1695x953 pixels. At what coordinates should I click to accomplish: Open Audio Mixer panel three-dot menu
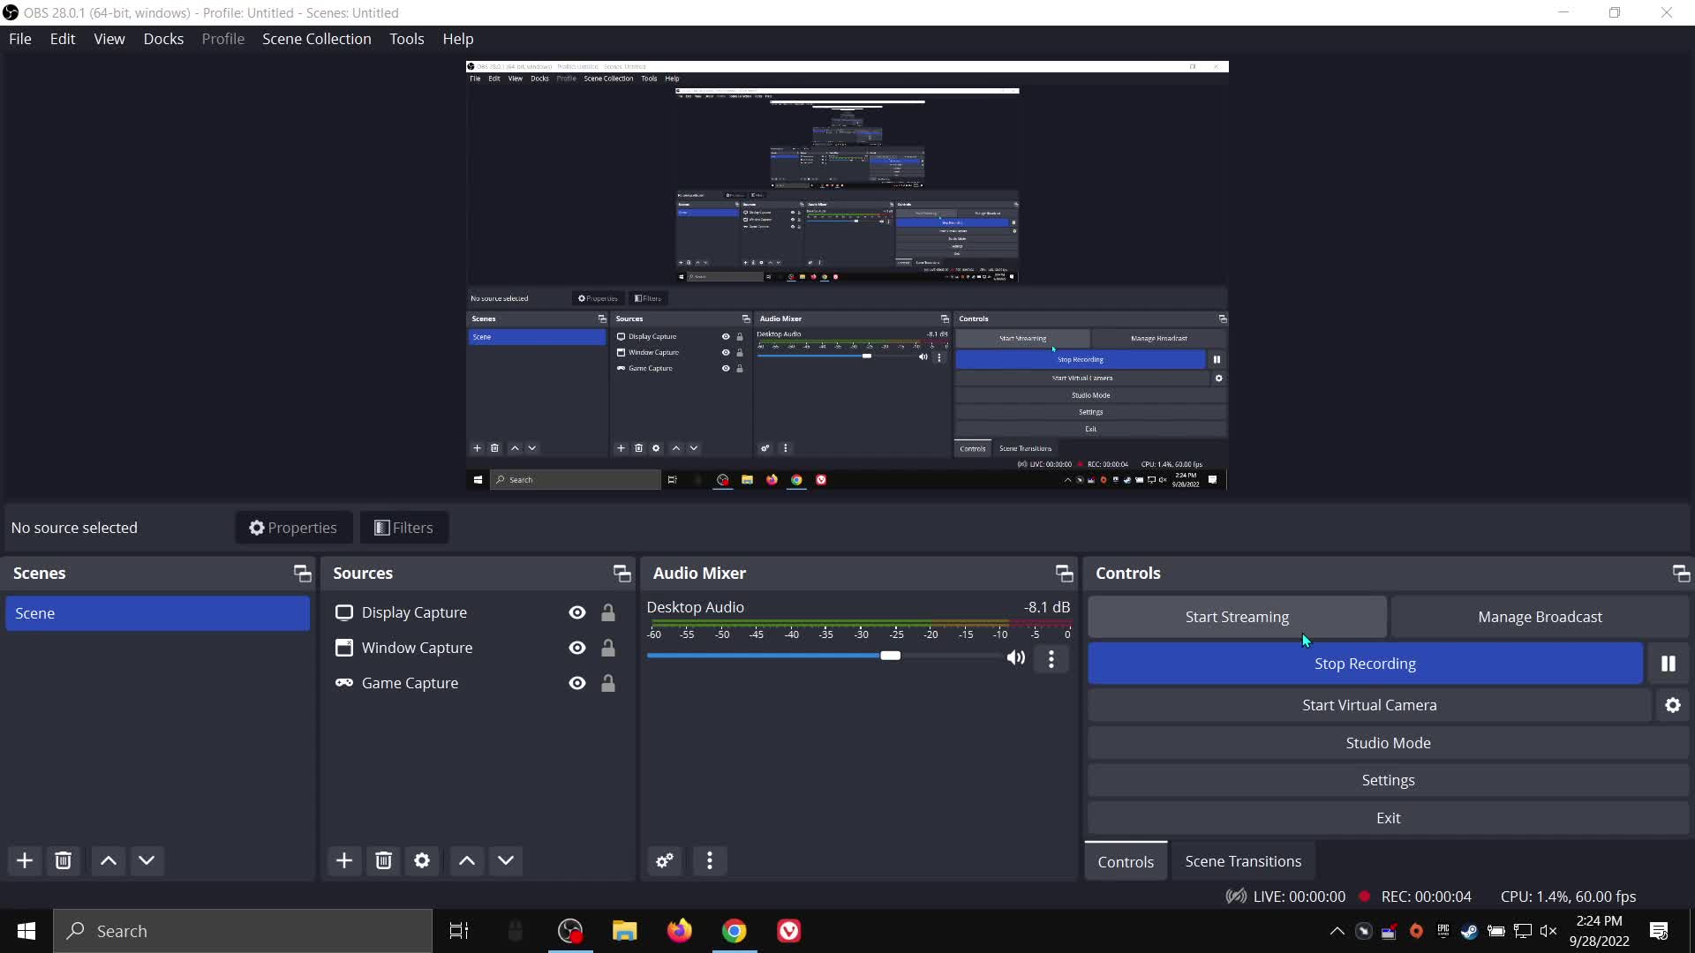(710, 860)
